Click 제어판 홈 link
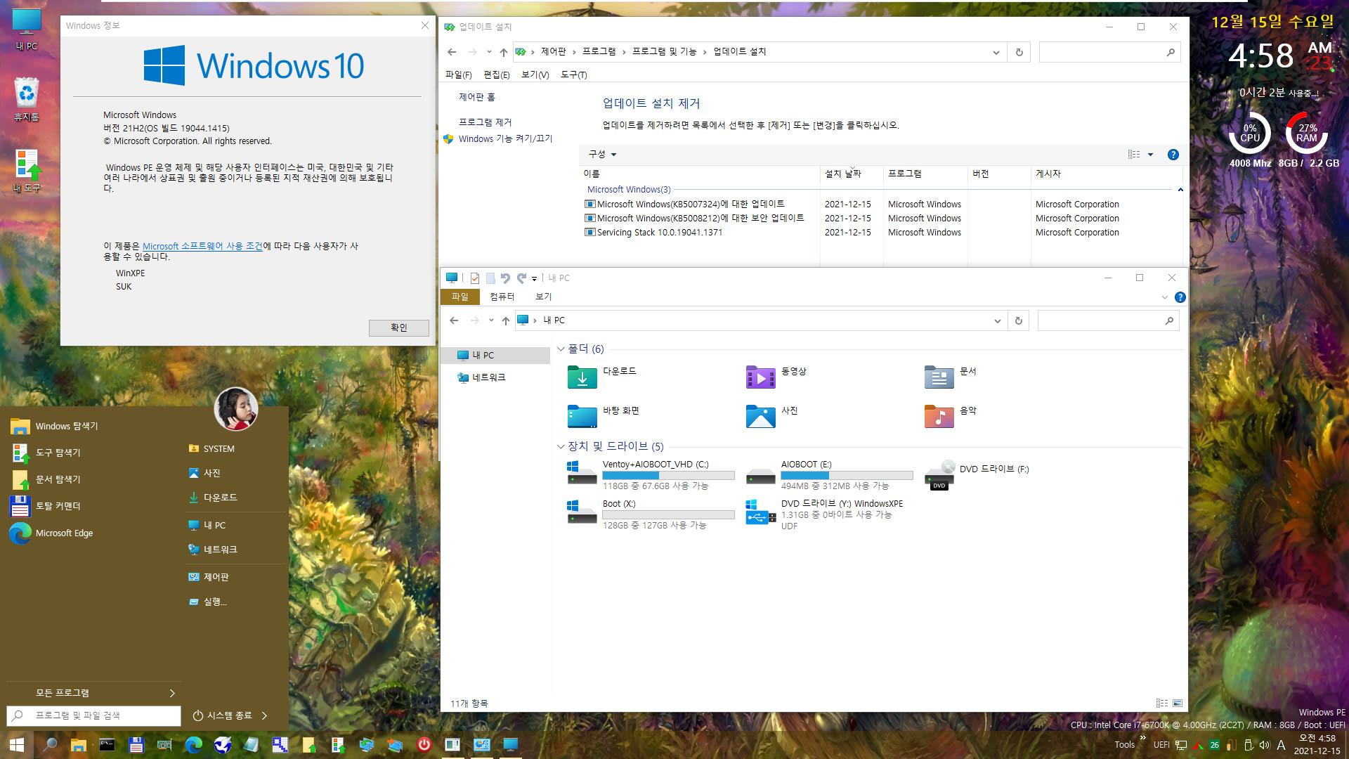 tap(476, 97)
